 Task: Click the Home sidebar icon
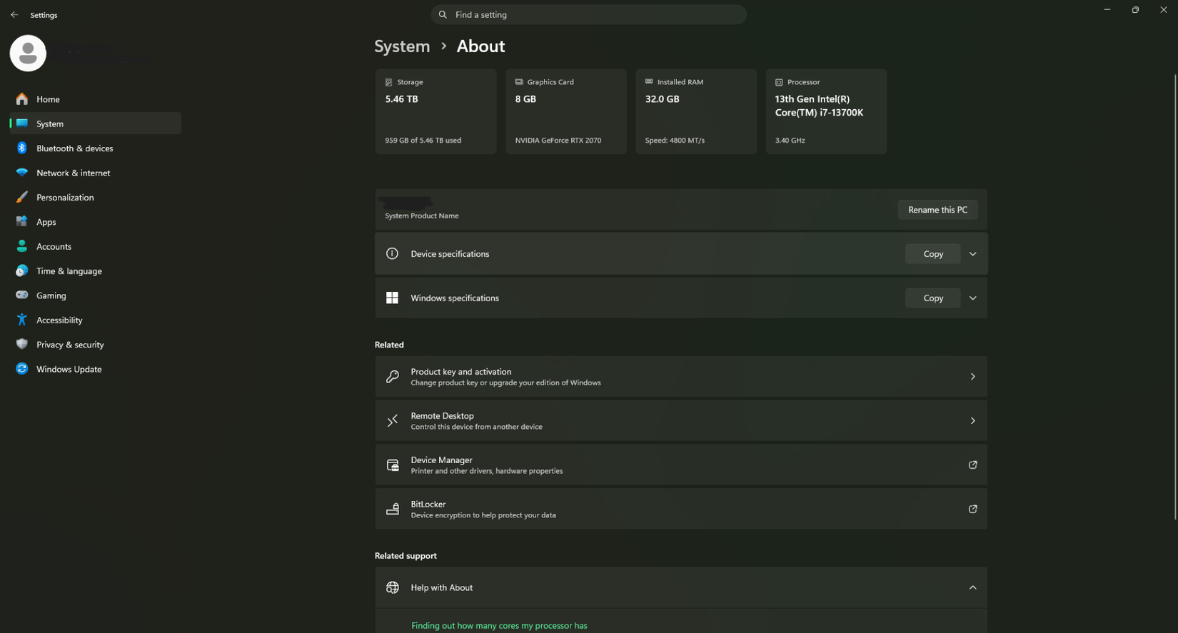[x=22, y=99]
